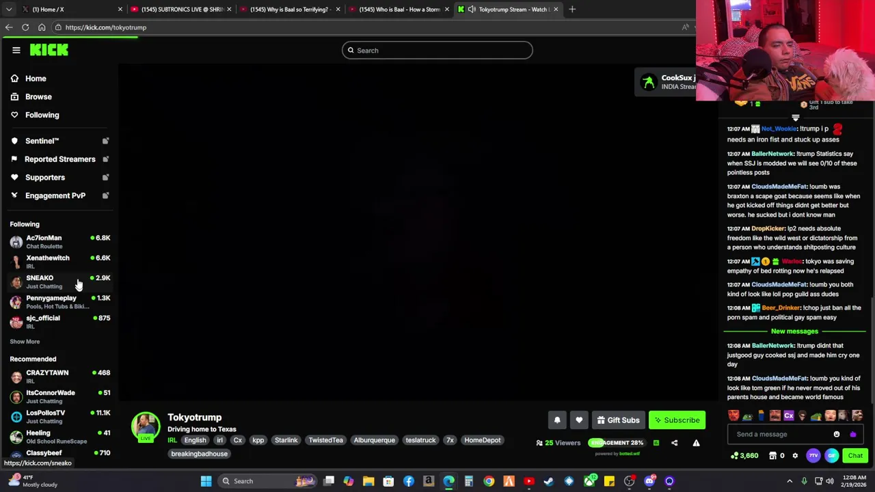Report stream via the warning triangle icon
Image resolution: width=875 pixels, height=492 pixels.
click(696, 443)
